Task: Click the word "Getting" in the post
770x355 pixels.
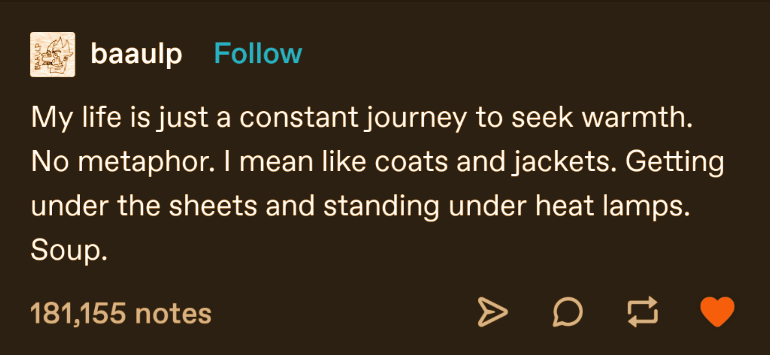Action: pyautogui.click(x=675, y=162)
